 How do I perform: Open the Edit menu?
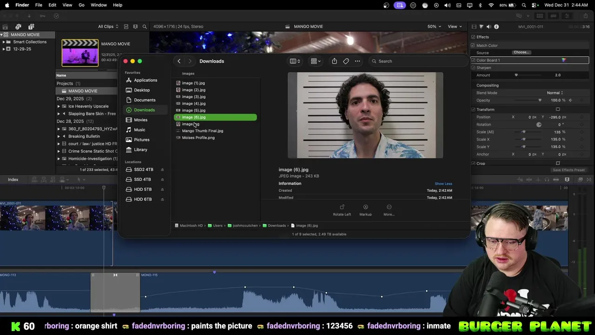coord(53,5)
